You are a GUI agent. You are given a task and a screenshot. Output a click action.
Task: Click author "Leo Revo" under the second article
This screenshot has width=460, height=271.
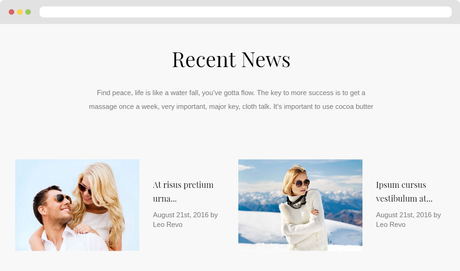(391, 225)
